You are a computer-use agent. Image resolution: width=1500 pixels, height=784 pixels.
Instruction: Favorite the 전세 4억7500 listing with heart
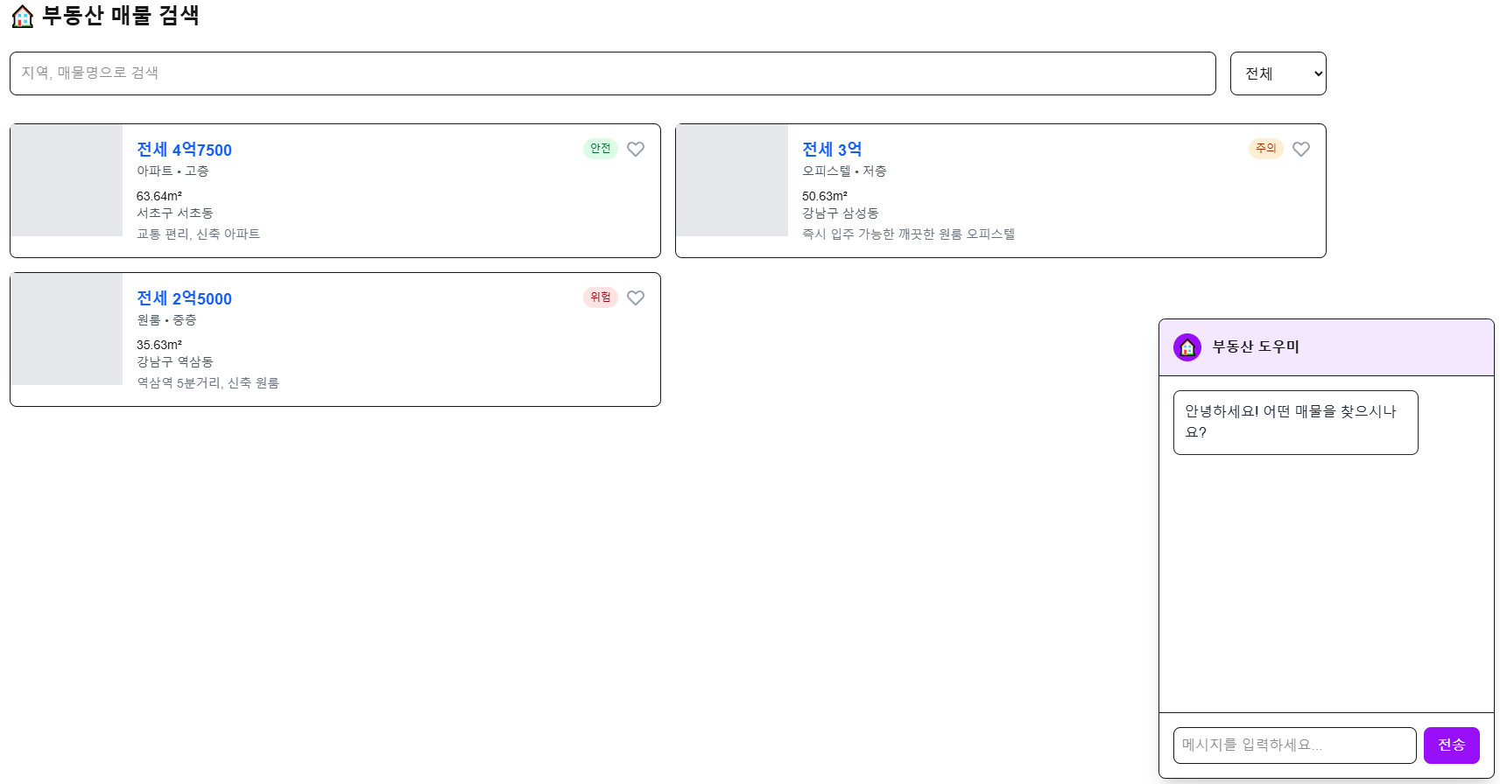(636, 150)
